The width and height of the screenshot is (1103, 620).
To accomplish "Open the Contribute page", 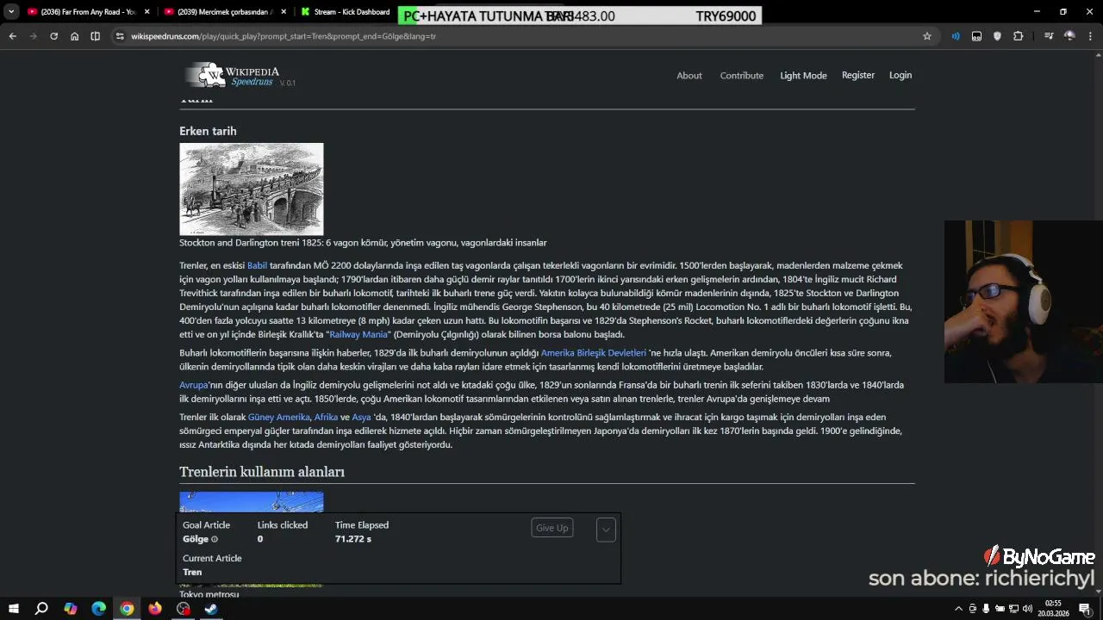I will [742, 76].
